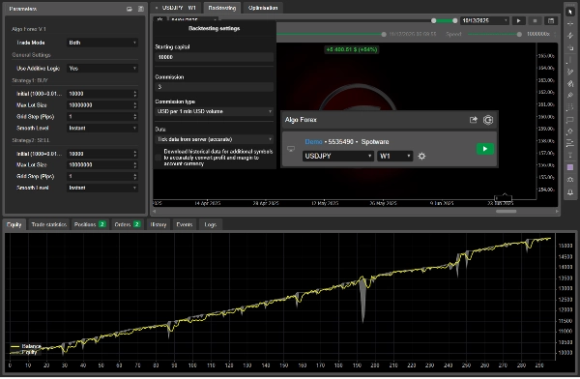The width and height of the screenshot is (580, 379).
Task: Click the backtest stop button
Action: click(x=535, y=20)
